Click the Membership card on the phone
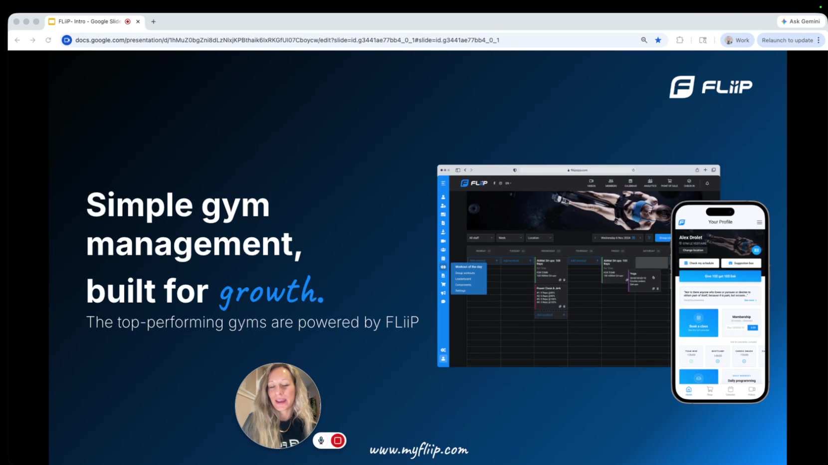The image size is (828, 465). tap(741, 323)
